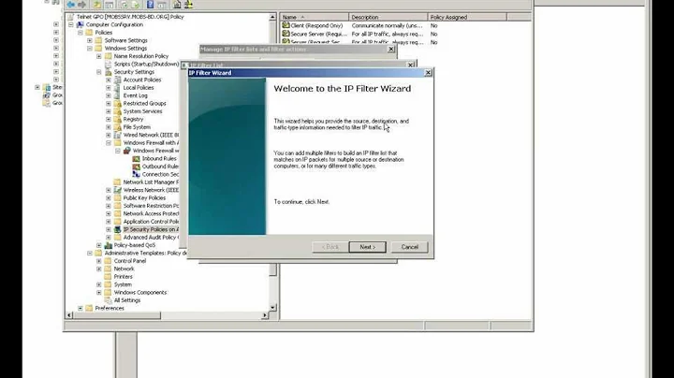Viewport: 674px width, 378px height.
Task: Expand the Windows Components node
Action: point(99,293)
